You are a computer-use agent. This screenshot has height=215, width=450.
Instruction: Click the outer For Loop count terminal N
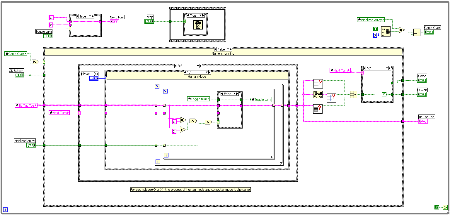[x=157, y=86]
